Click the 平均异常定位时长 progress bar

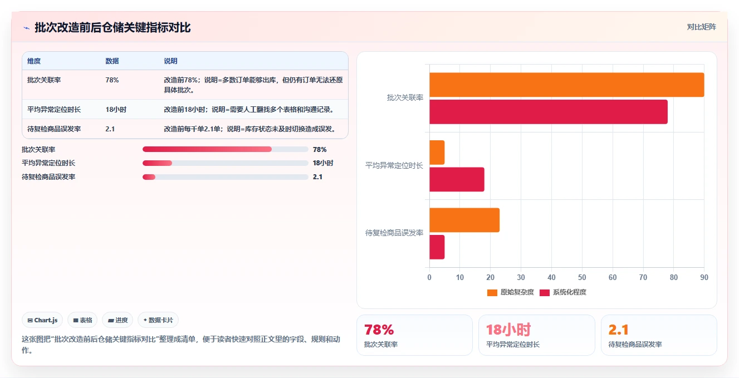[x=226, y=163]
